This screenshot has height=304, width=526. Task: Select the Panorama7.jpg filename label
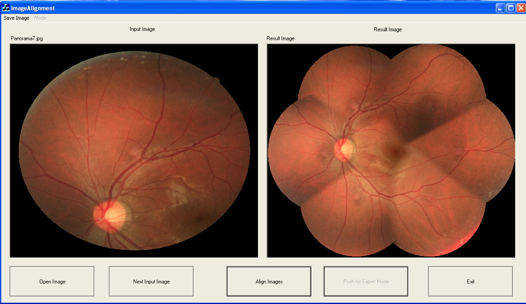point(27,38)
